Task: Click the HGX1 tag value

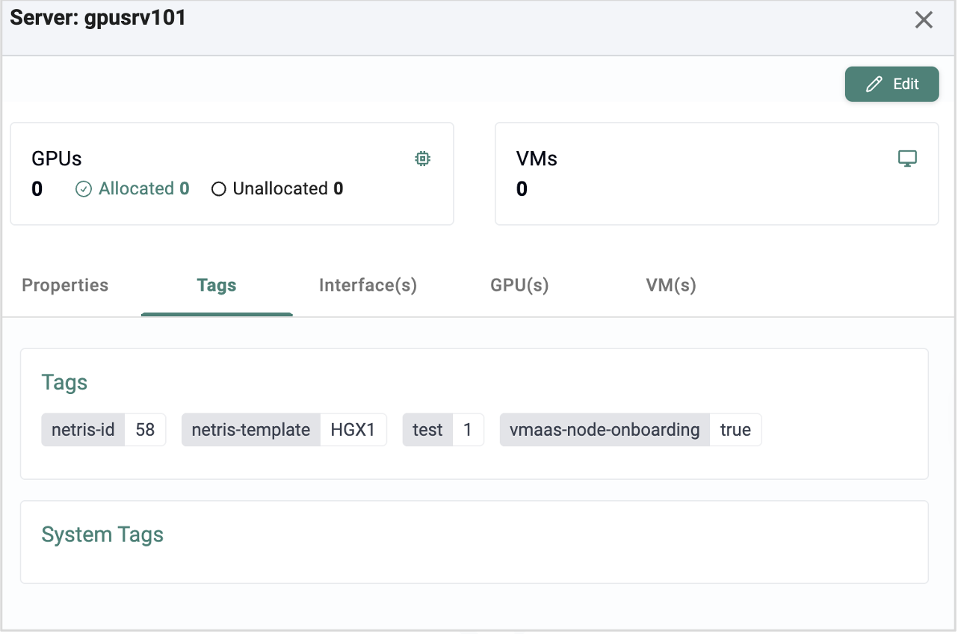Action: pyautogui.click(x=353, y=430)
